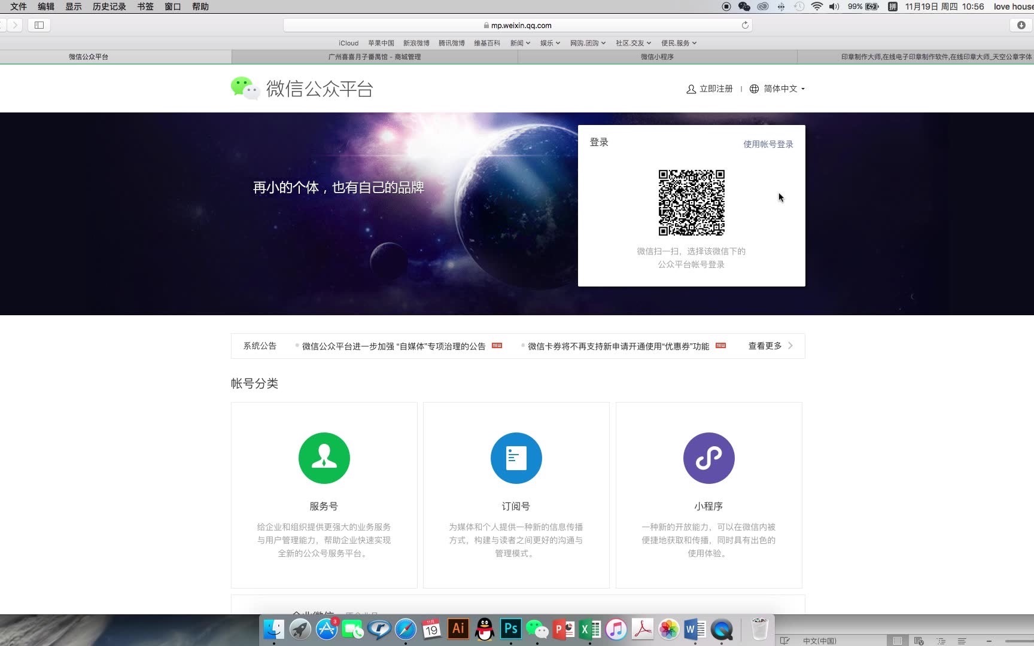Viewport: 1034px width, 646px height.
Task: Switch to 广州喜喜月子番禺馆 - 商城管理 tab
Action: tap(375, 57)
